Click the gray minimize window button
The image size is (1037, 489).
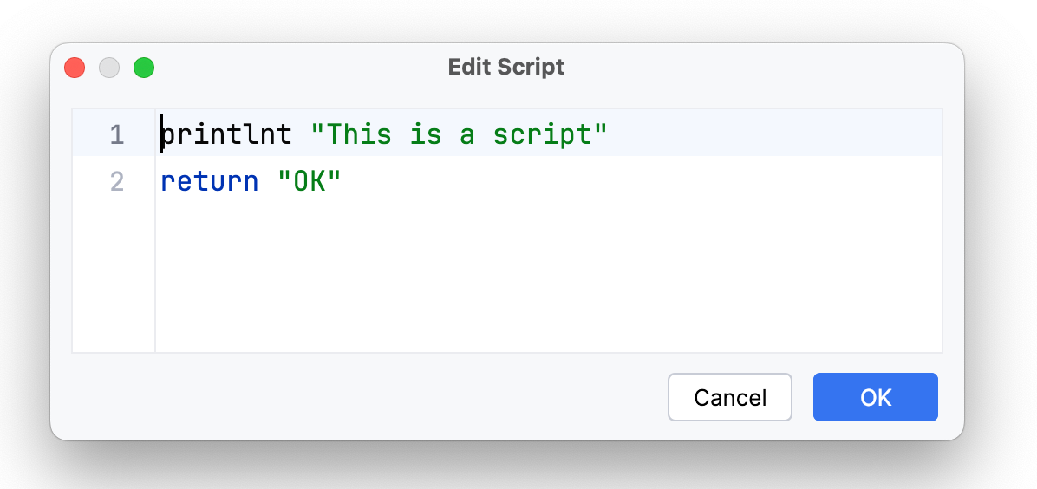click(109, 68)
